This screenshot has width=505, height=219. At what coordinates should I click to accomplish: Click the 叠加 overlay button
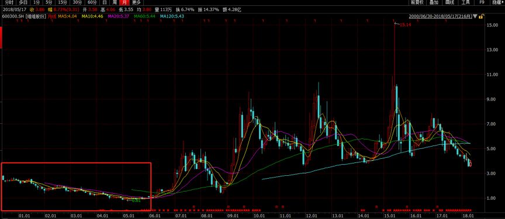(434, 2)
